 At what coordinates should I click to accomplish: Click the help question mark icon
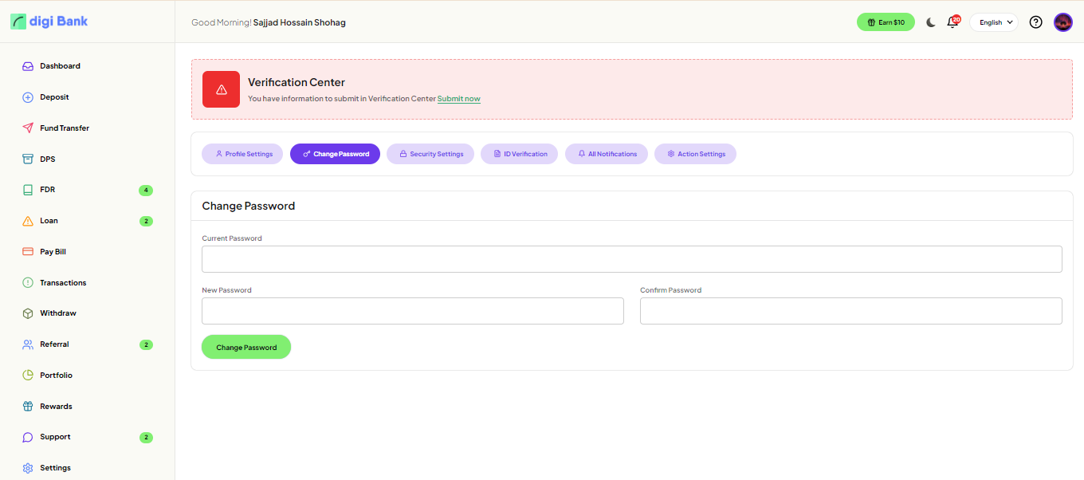[x=1035, y=22]
